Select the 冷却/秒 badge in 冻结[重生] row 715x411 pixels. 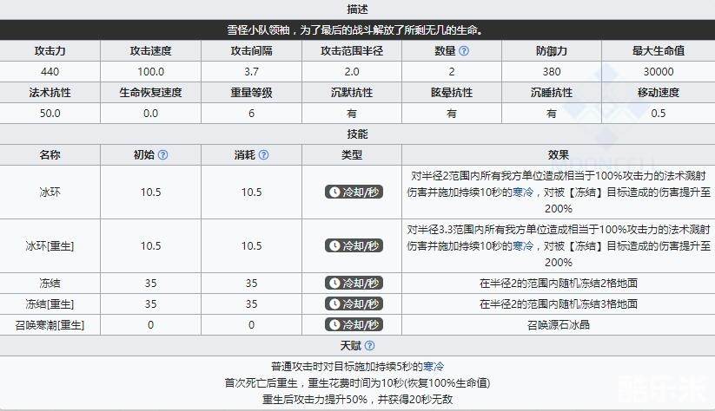353,304
